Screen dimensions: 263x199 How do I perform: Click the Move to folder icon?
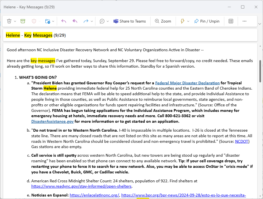tap(48, 21)
